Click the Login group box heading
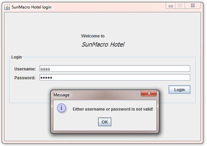207x147 pixels. 17,57
